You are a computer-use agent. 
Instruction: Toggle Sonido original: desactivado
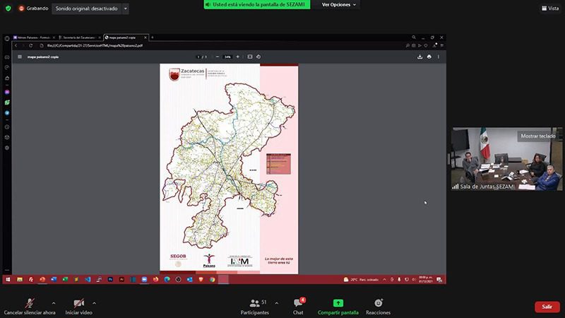[86, 8]
